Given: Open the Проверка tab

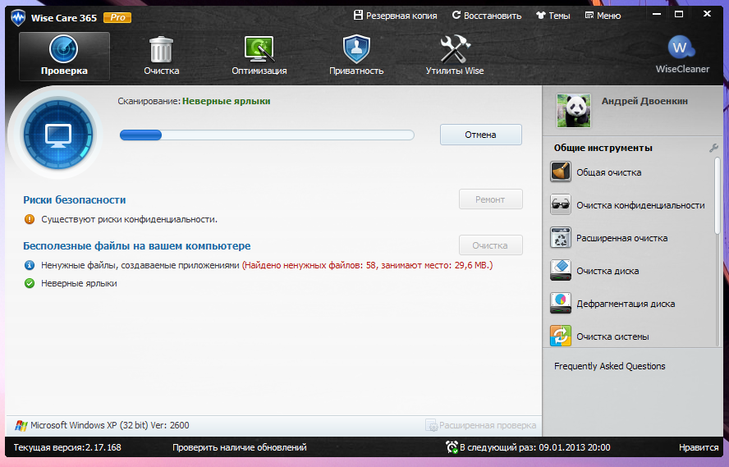Looking at the screenshot, I should (x=64, y=57).
